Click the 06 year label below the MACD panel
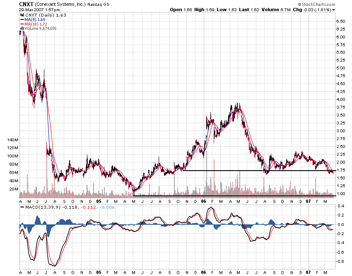Screen dimensions: 352x276 [x=203, y=272]
